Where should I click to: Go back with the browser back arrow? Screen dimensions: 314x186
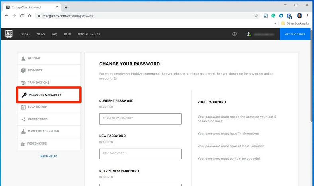tap(6, 16)
